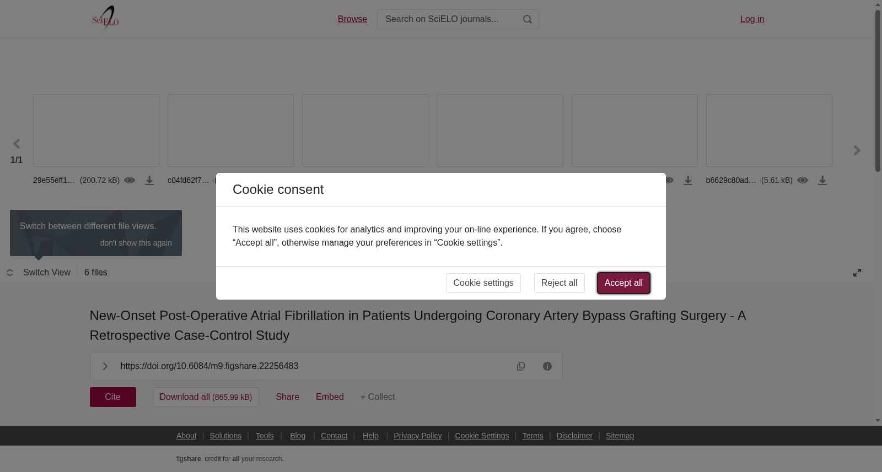
Task: Expand the DOI citation chevron
Action: tap(105, 366)
